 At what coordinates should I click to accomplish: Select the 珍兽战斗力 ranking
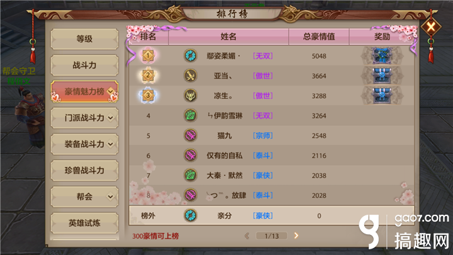[84, 170]
